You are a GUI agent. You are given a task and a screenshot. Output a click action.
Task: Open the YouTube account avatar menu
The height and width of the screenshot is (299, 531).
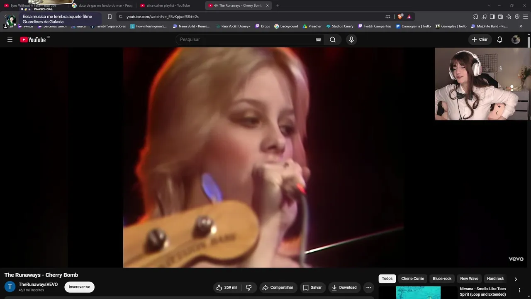[x=516, y=39]
